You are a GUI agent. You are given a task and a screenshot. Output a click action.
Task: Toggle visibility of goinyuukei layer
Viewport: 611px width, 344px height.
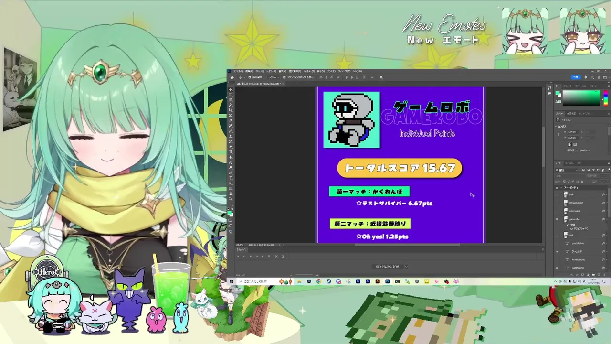click(x=557, y=211)
